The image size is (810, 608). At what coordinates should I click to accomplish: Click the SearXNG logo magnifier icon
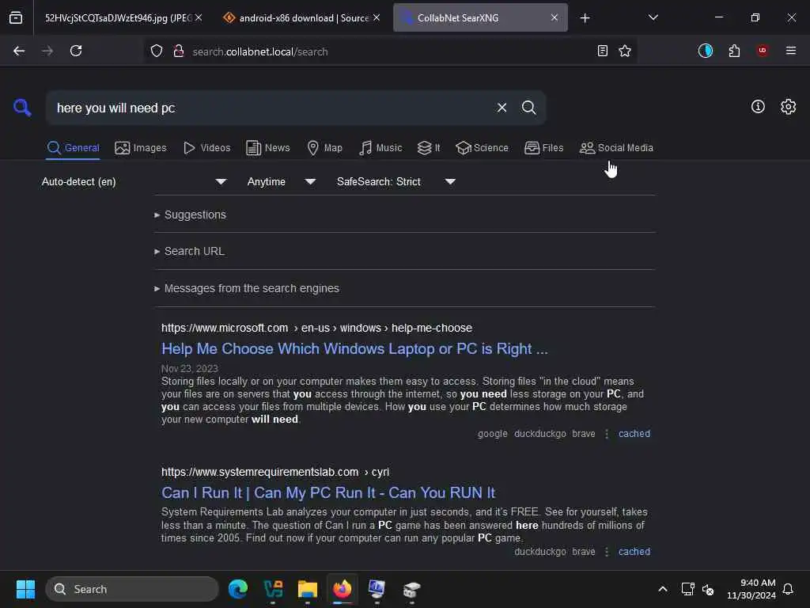[x=22, y=108]
